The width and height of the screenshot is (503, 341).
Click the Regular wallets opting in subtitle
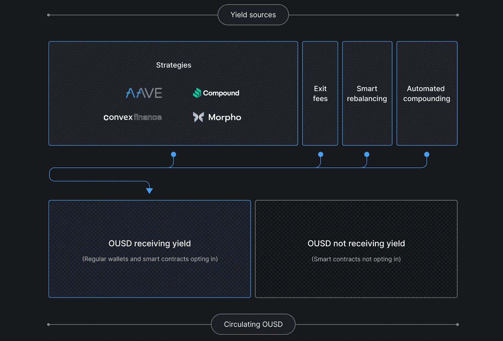[x=150, y=259]
